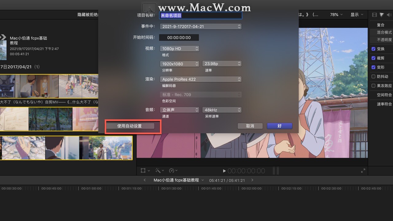Viewport: 393px width, 221px height.
Task: Open the transform tool icon below viewer
Action: pyautogui.click(x=143, y=170)
